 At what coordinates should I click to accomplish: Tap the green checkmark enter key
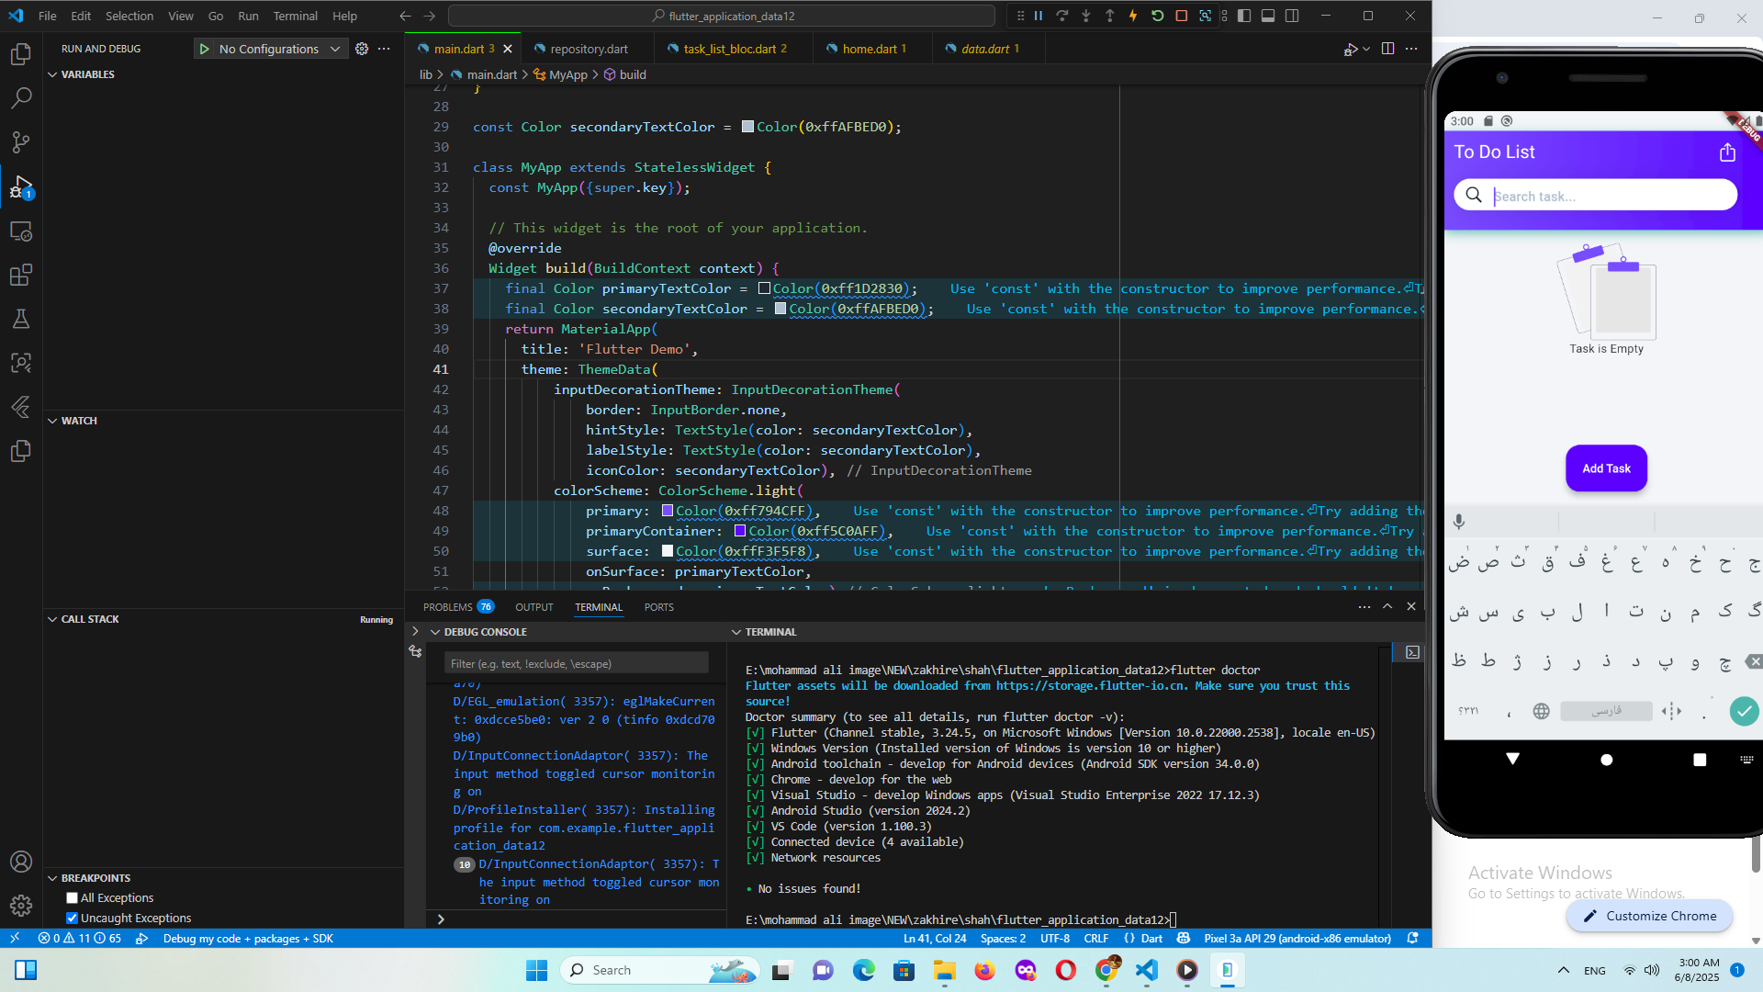[1744, 711]
